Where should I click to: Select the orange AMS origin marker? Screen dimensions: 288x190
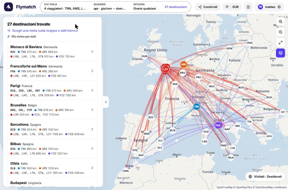point(184,64)
